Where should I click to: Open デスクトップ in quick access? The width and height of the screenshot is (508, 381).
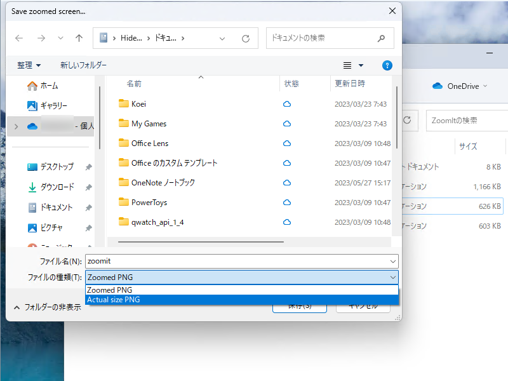(51, 167)
